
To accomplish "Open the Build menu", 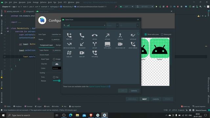I will pyautogui.click(x=50, y=2).
